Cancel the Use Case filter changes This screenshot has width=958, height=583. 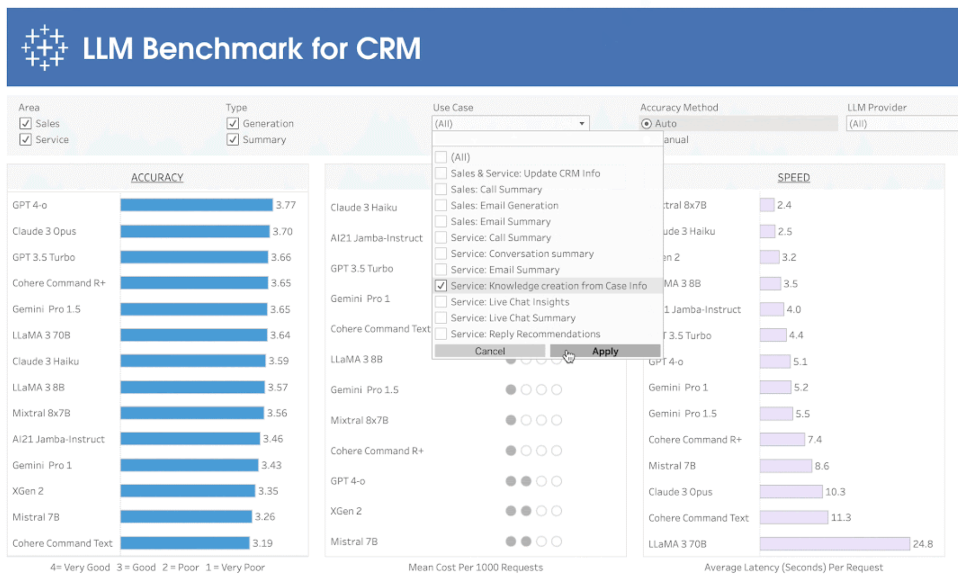(x=490, y=351)
